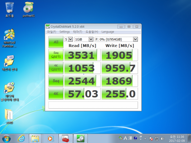The height and width of the screenshot is (143, 191).
Task: Launch MiniTool Partition shortcut
Action: (x=9, y=38)
